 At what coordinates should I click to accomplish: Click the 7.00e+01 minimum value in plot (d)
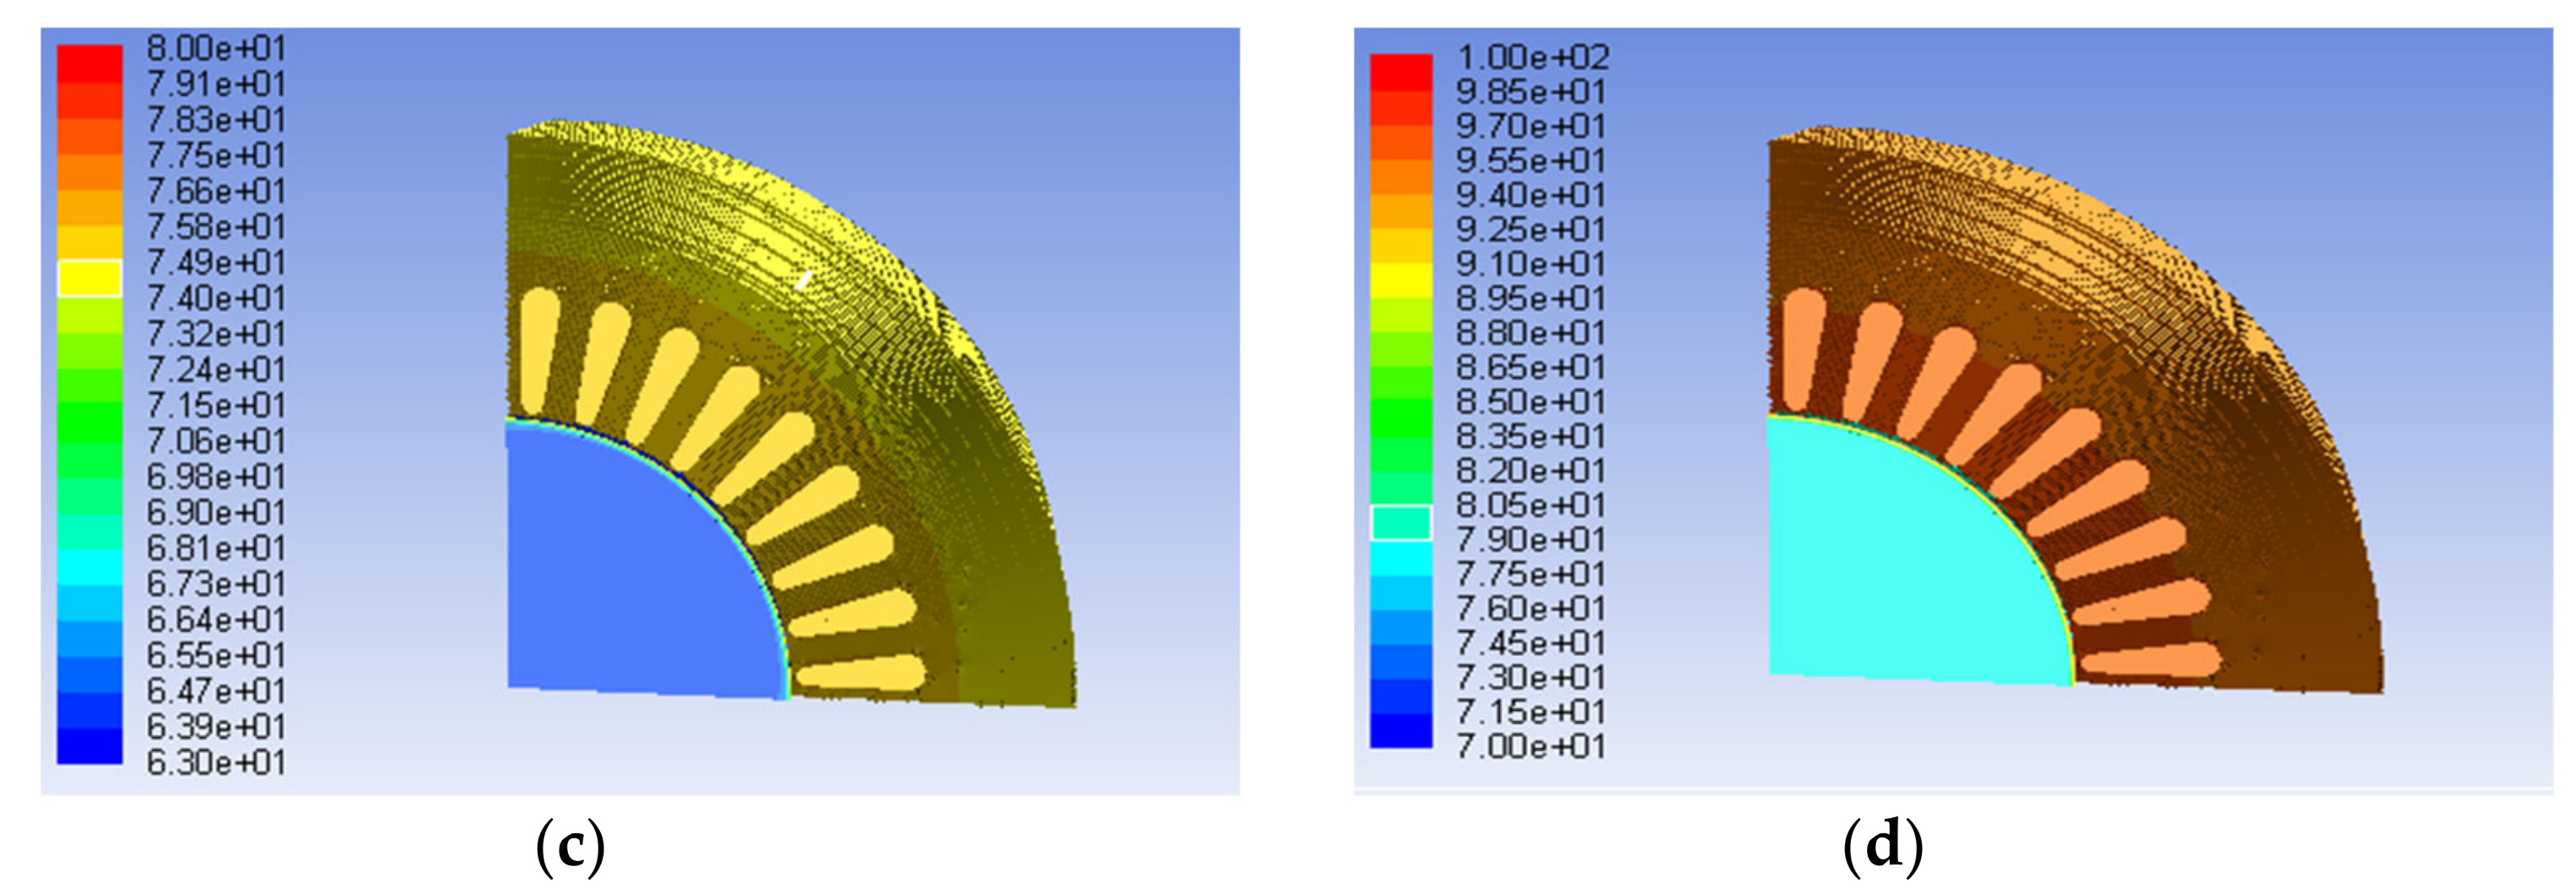click(x=1531, y=746)
